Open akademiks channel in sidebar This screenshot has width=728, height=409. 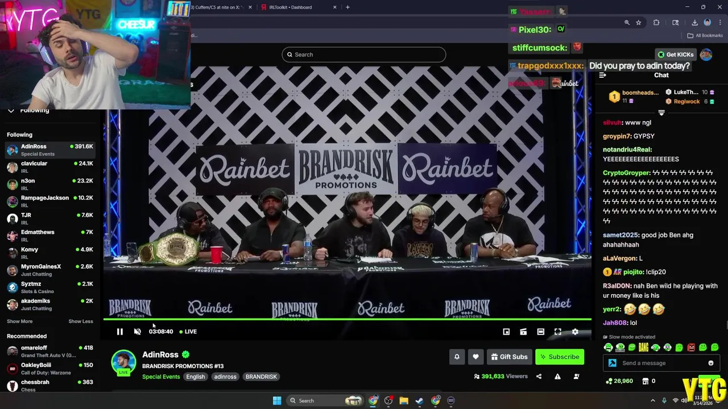point(50,304)
